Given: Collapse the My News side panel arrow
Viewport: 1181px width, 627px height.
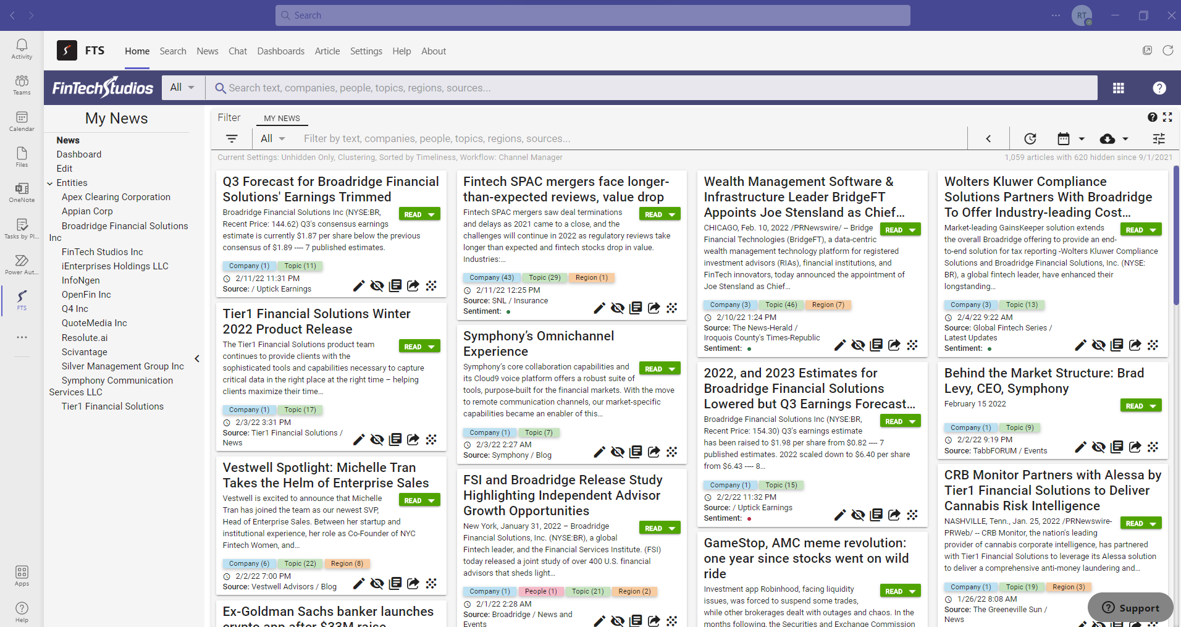Looking at the screenshot, I should coord(197,358).
